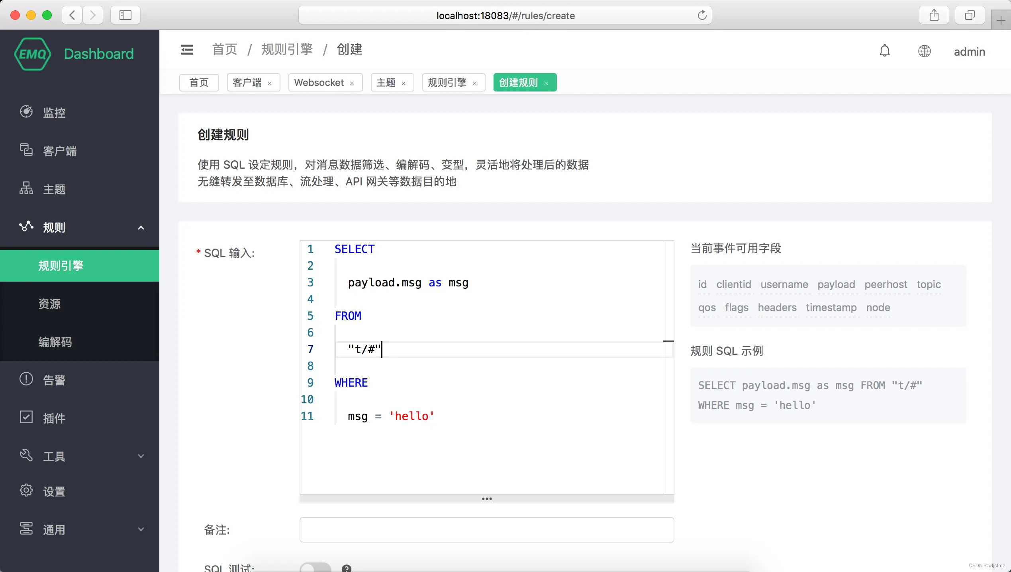Drag the SQL editor resize handle
The width and height of the screenshot is (1011, 572).
click(x=487, y=498)
